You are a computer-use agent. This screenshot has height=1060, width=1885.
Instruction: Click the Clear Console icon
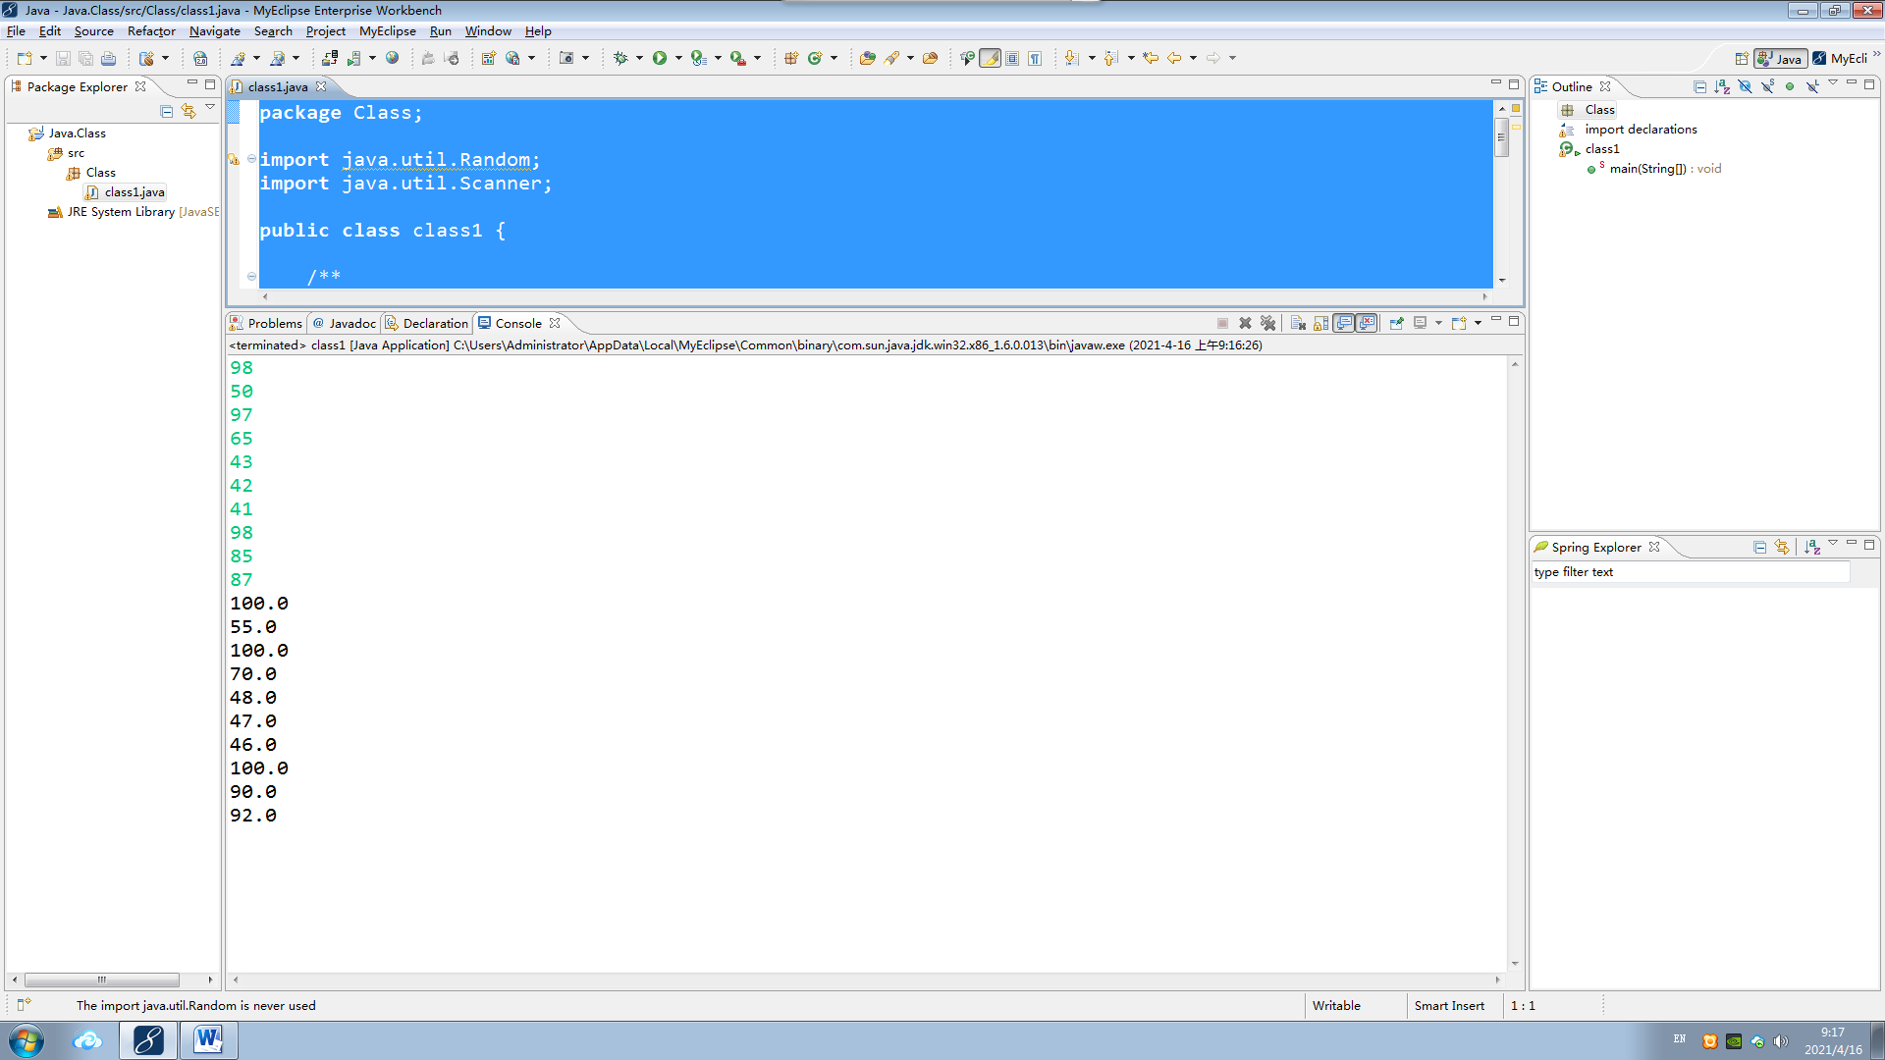pos(1298,323)
